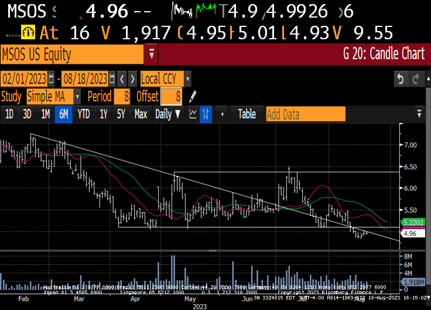Open the Simple MA study dropdown
Viewport: 431px width, 310px height.
click(77, 97)
